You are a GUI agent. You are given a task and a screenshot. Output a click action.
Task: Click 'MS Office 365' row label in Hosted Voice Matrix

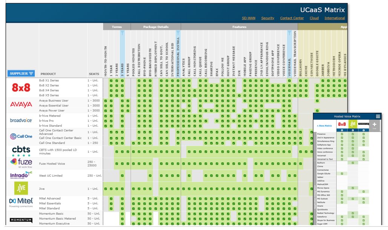tap(324, 195)
